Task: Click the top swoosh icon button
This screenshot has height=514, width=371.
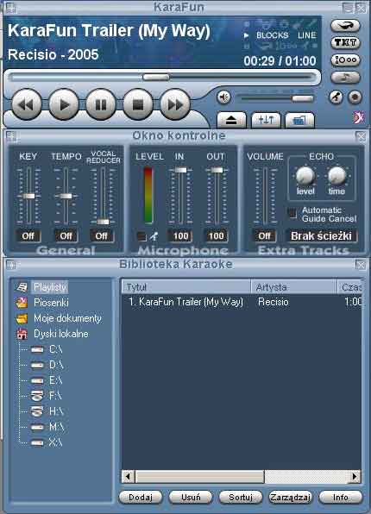Action: pos(345,25)
